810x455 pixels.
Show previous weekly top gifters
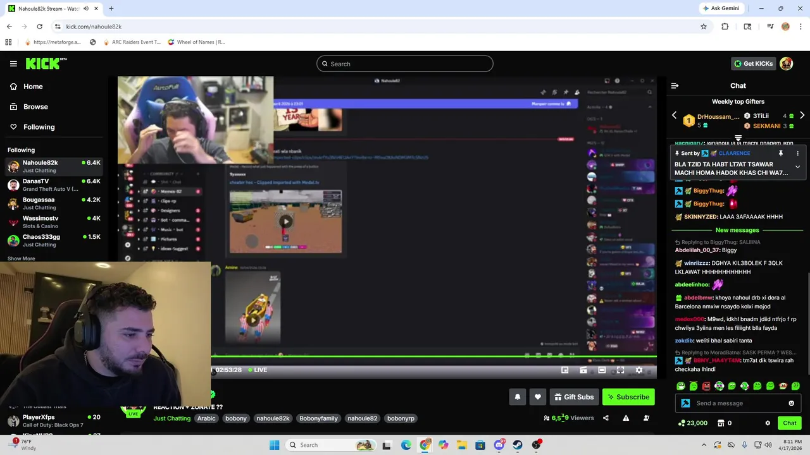pyautogui.click(x=674, y=116)
